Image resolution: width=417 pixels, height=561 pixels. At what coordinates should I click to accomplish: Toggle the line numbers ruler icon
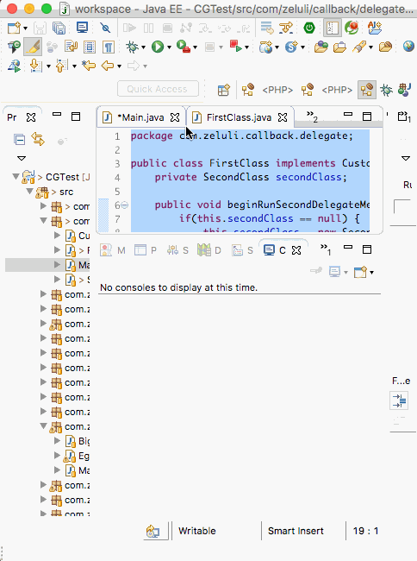click(x=333, y=28)
